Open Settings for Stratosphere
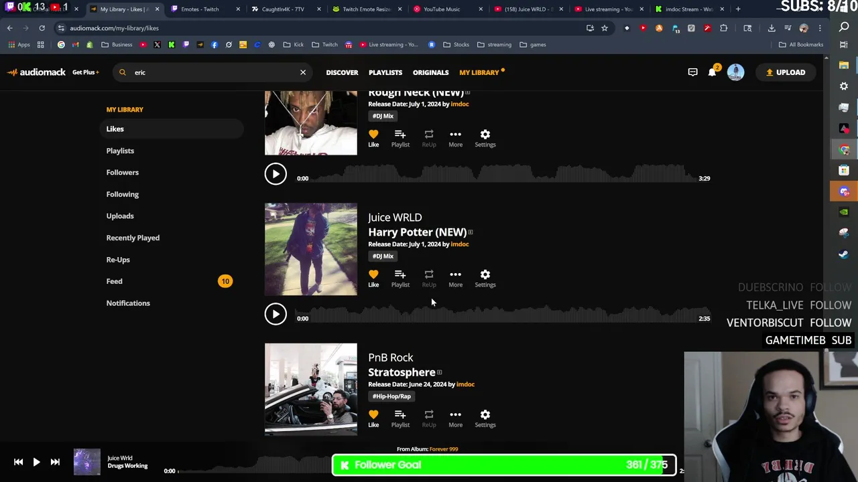 [x=485, y=418]
